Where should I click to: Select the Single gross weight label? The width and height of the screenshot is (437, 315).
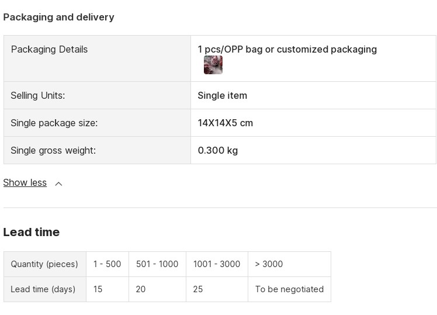click(x=53, y=151)
